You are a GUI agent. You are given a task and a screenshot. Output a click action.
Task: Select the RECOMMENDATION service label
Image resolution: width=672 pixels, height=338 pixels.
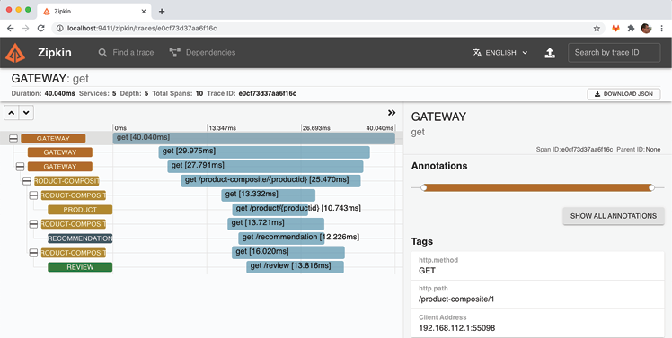[80, 238]
